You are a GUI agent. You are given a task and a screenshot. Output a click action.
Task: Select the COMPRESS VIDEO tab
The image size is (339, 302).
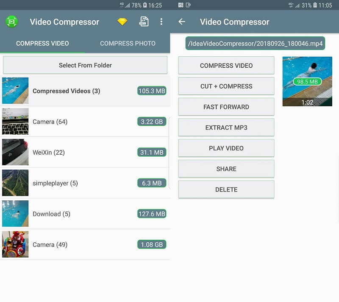(42, 43)
